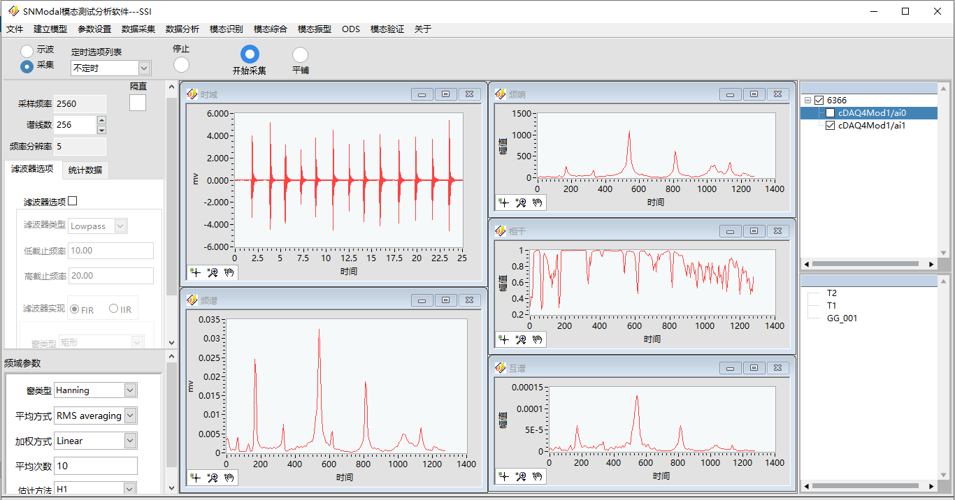Image resolution: width=955 pixels, height=500 pixels.
Task: Select the cursor tool under the 频谱 chart
Action: [x=196, y=478]
